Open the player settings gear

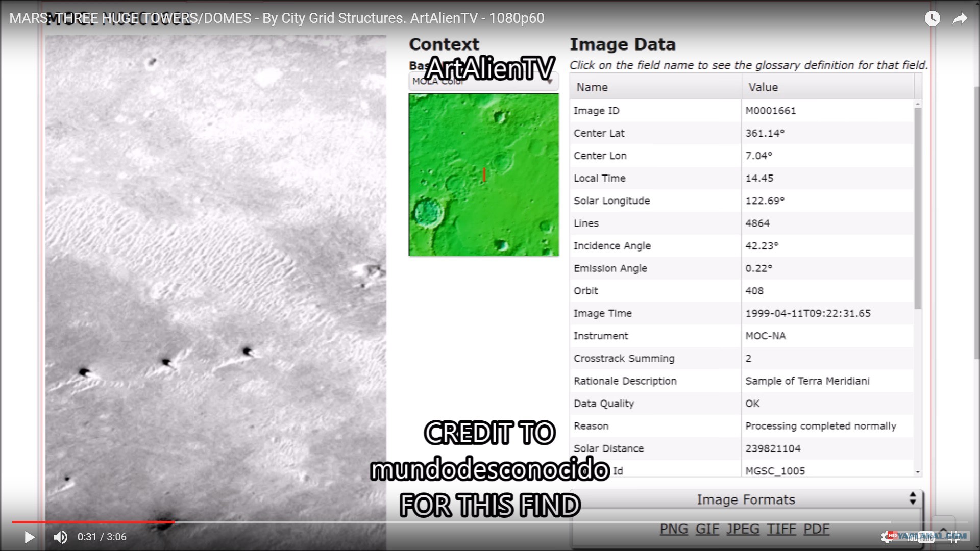[x=887, y=537]
